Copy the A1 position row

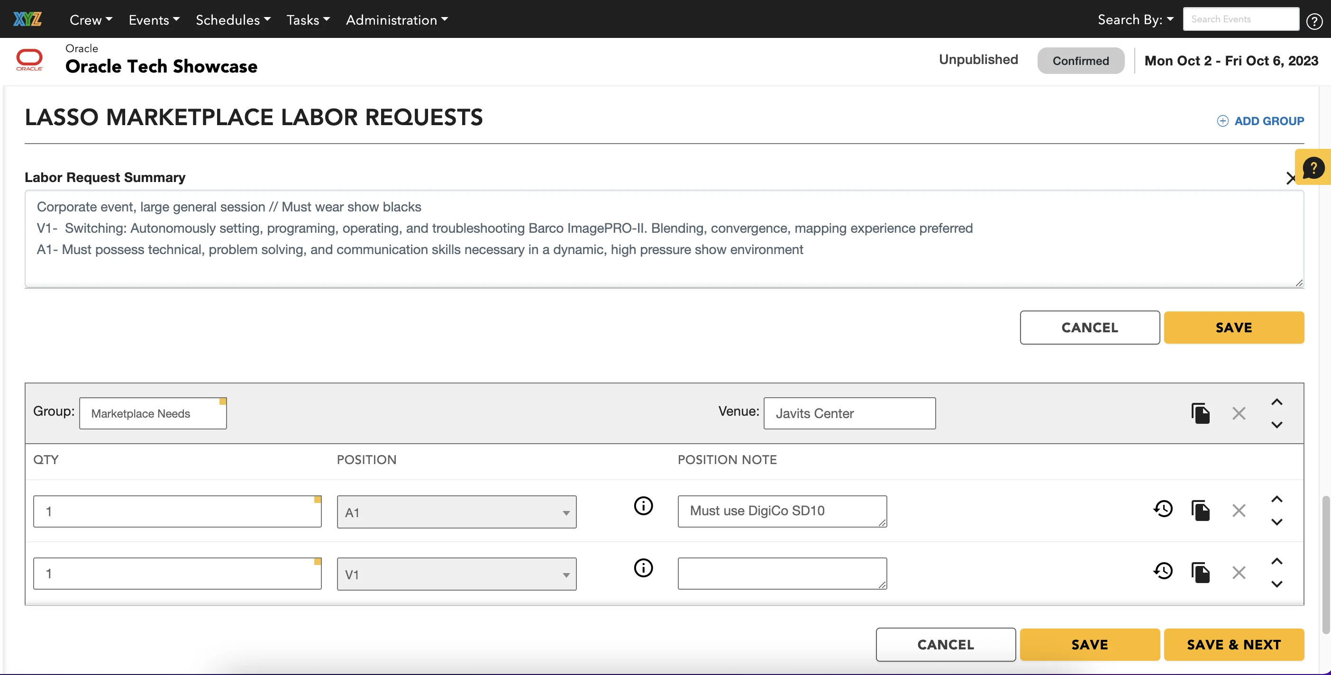tap(1200, 510)
